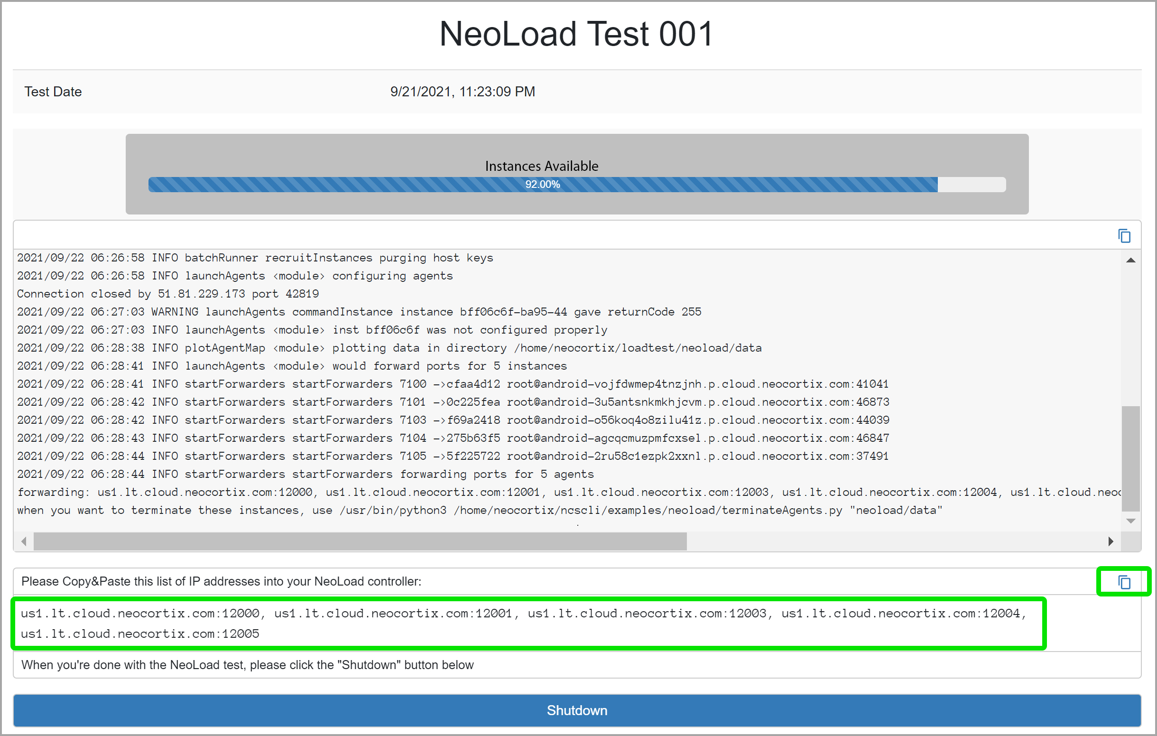Click the log's horizontal scrollbar right arrow
1157x736 pixels.
pos(1111,541)
